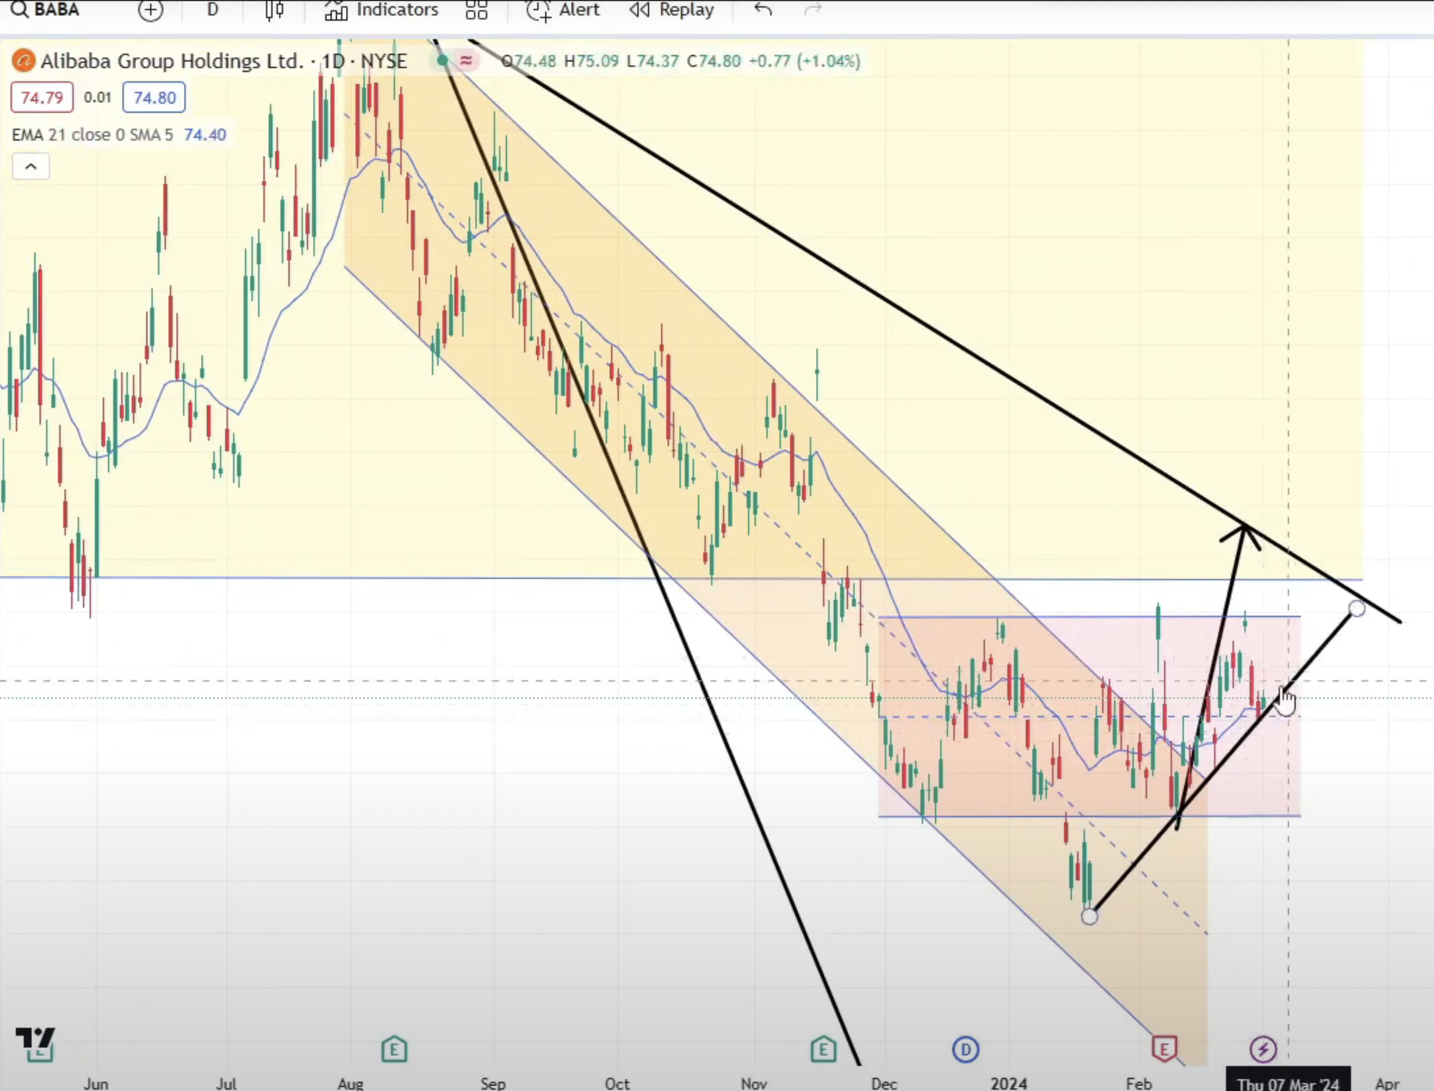
Task: Open the August earnings E marker
Action: (x=394, y=1049)
